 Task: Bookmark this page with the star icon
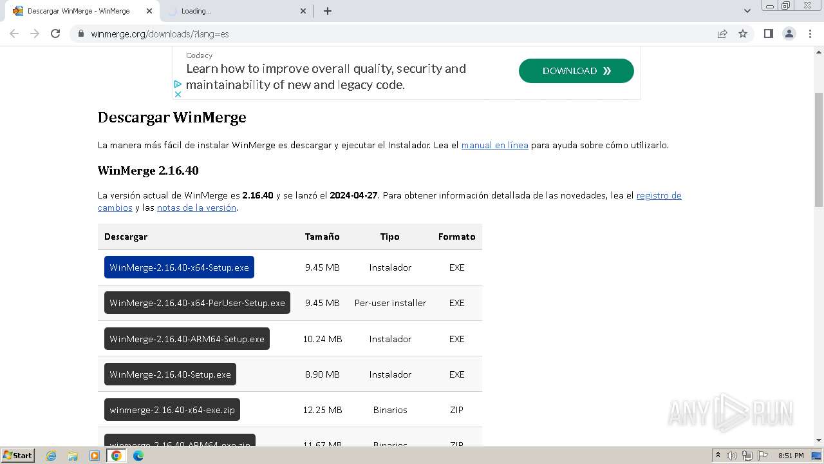click(743, 34)
